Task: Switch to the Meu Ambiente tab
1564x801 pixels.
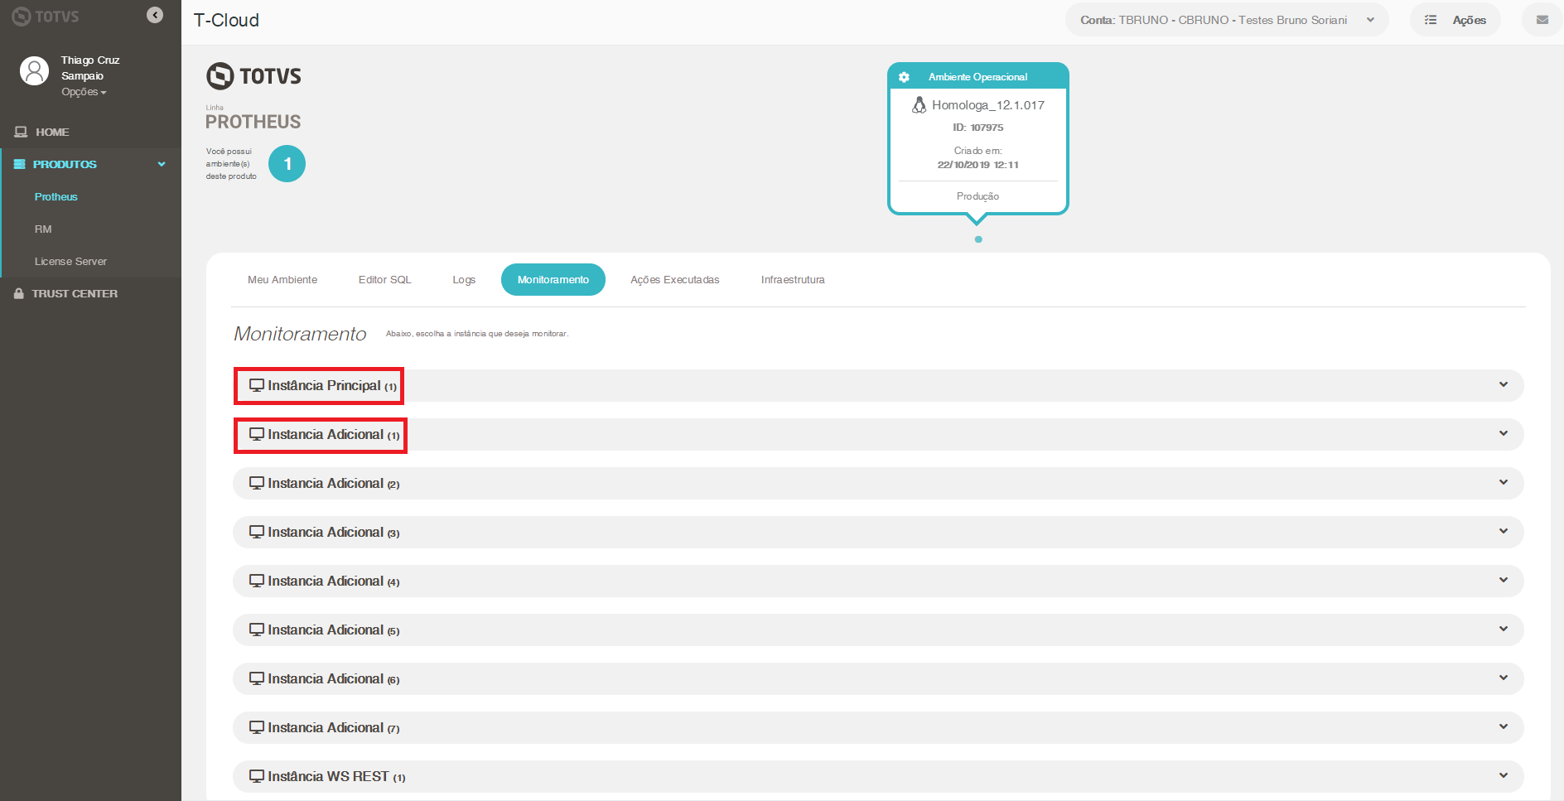Action: 282,280
